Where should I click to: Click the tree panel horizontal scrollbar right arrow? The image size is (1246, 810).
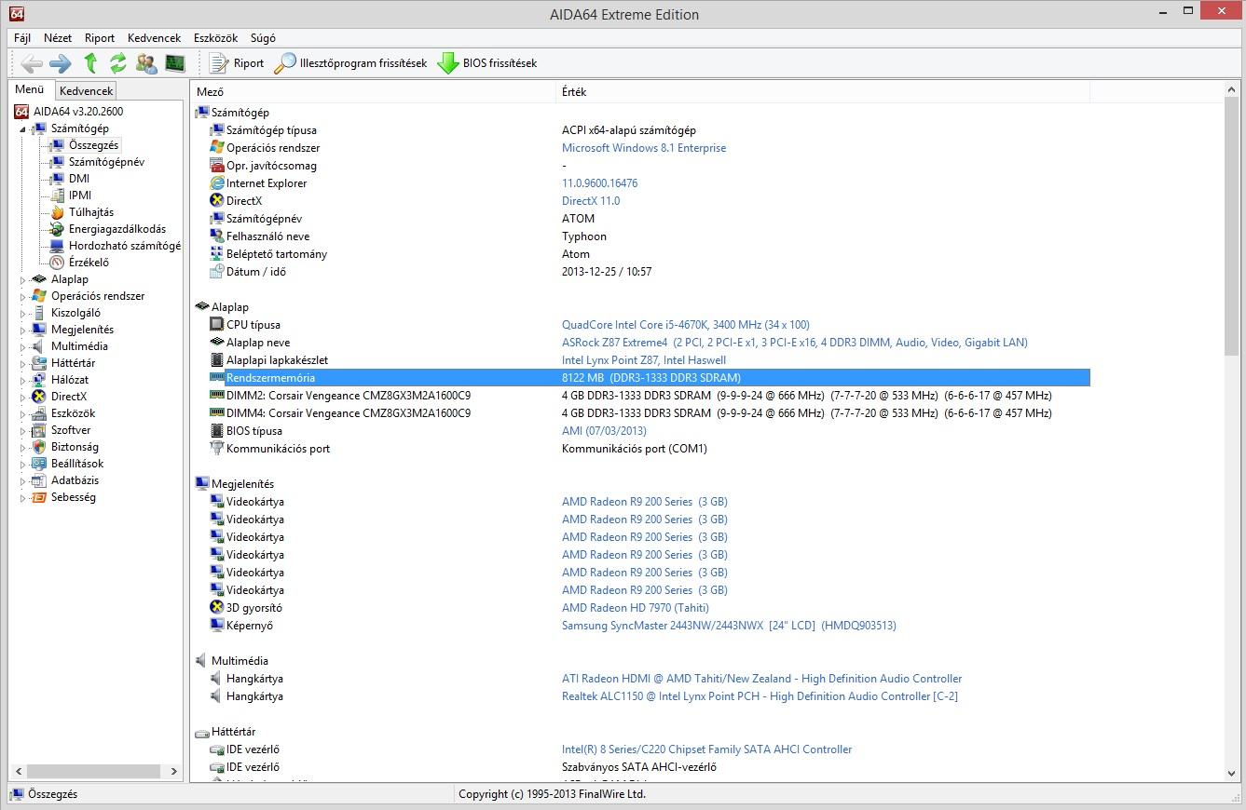coord(175,772)
